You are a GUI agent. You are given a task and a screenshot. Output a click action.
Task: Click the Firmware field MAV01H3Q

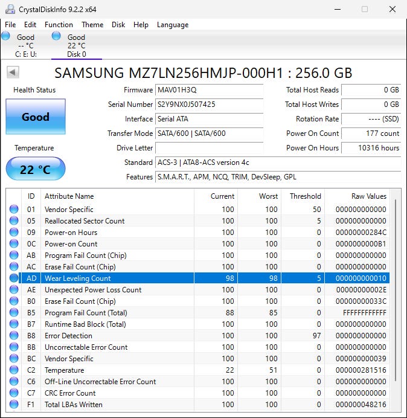coord(209,90)
